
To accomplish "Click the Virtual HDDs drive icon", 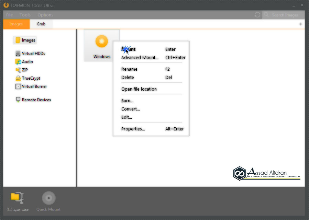I will [x=18, y=54].
